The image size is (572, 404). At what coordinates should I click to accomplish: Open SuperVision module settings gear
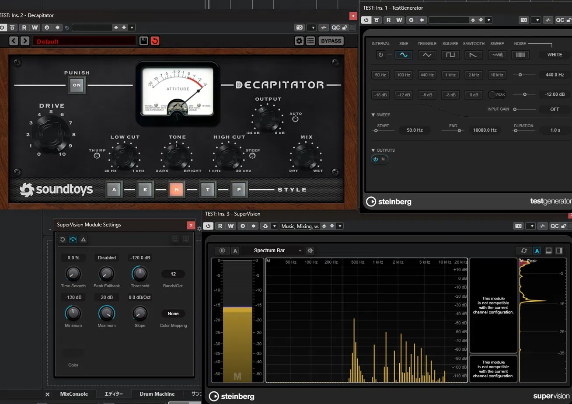[x=310, y=251]
